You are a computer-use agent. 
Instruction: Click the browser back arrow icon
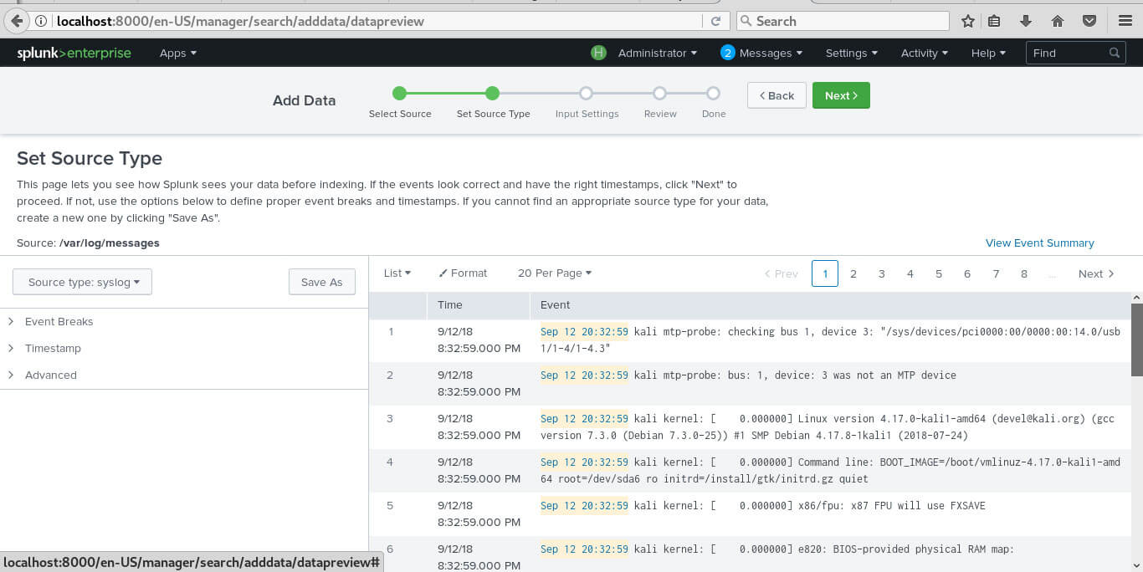[x=16, y=21]
